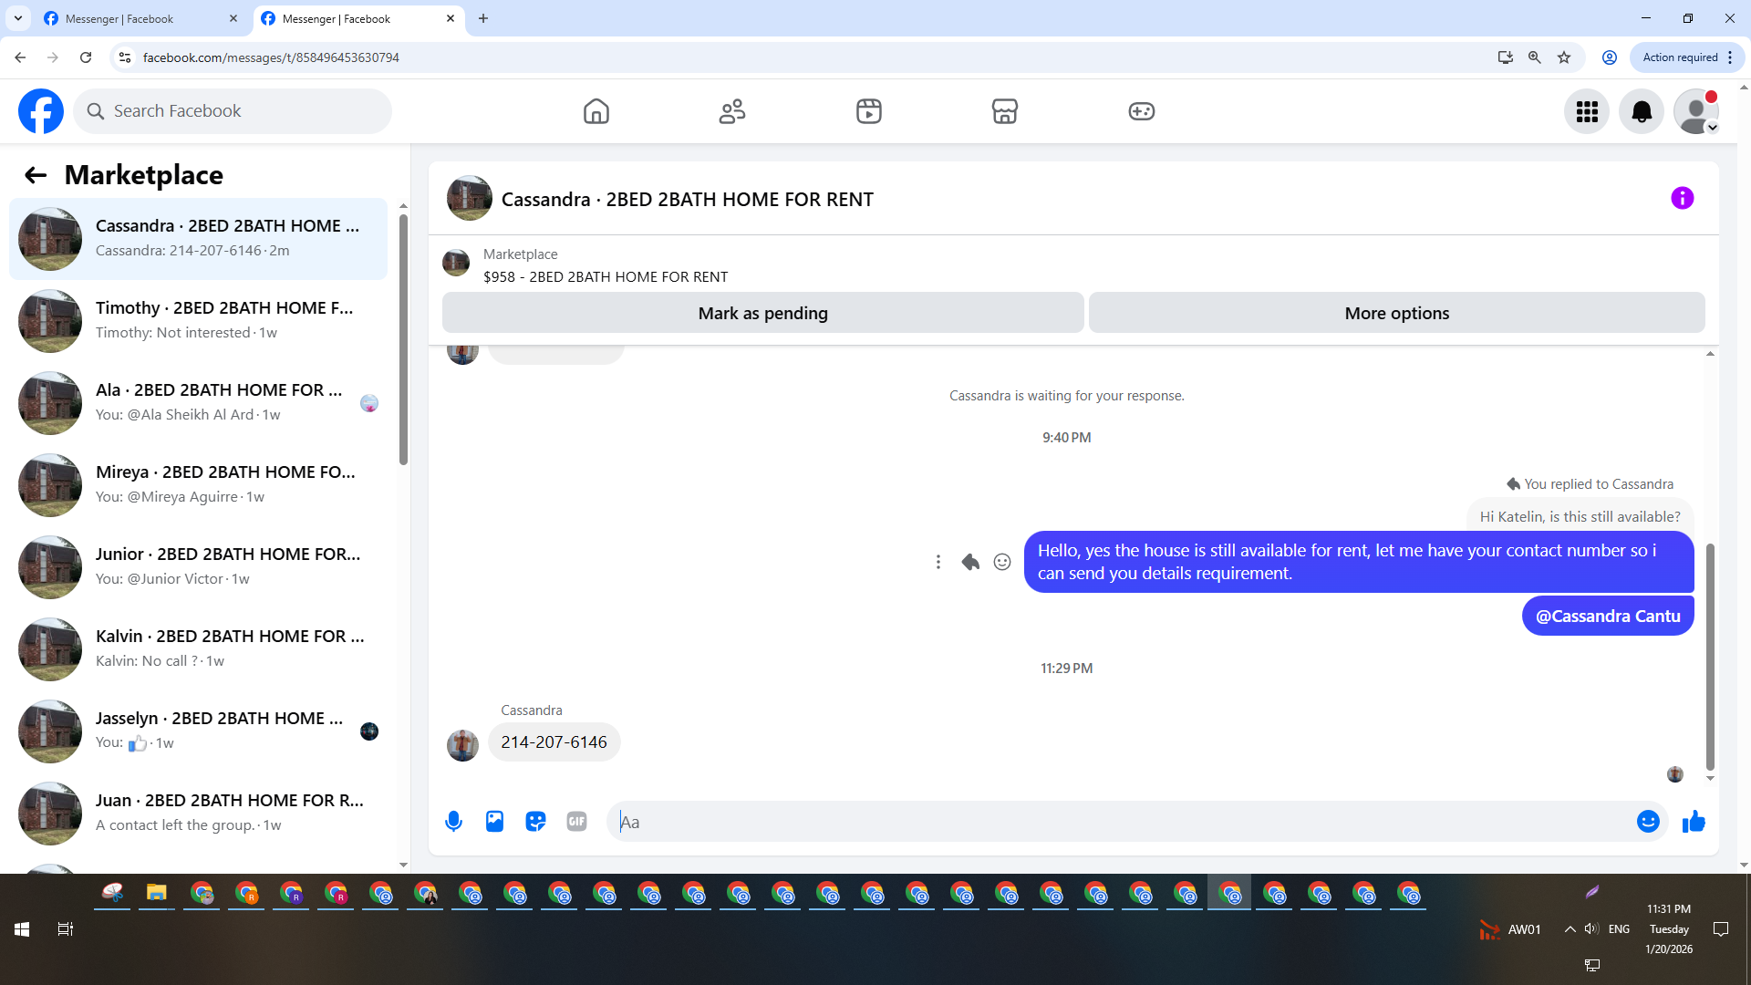Screen dimensions: 1751x985
Task: Open Juan conversation in chat list
Action: tap(198, 814)
